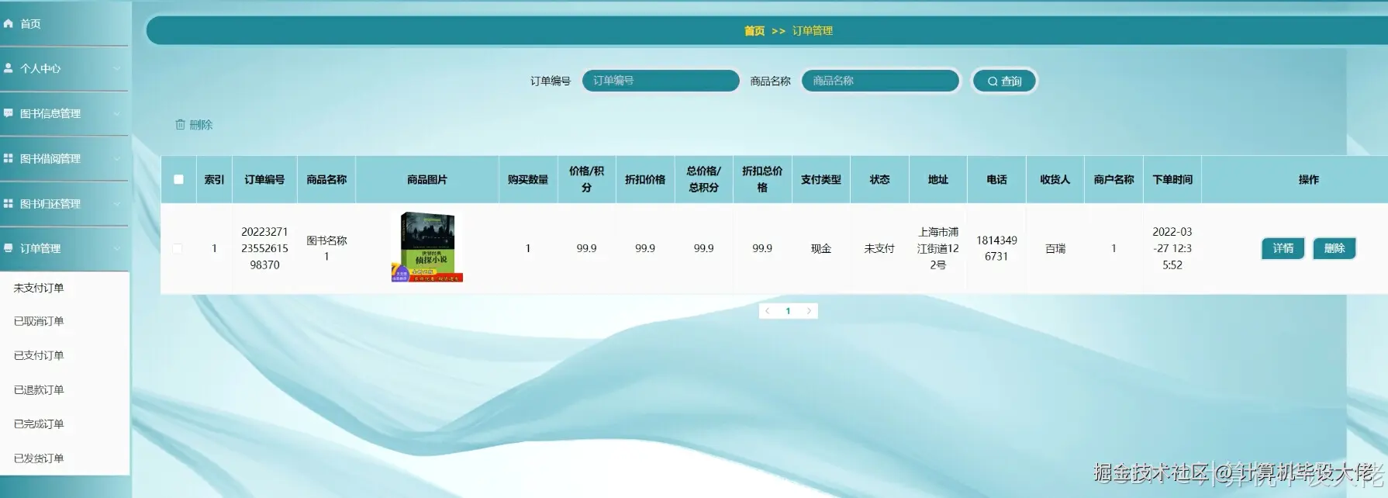This screenshot has height=498, width=1388.
Task: Click the row's 删除 button
Action: [1334, 248]
